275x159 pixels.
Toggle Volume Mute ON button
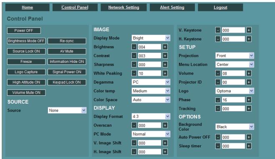pyautogui.click(x=26, y=92)
